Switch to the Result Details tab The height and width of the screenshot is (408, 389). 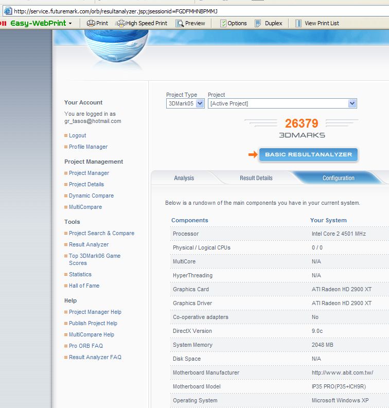click(x=256, y=178)
